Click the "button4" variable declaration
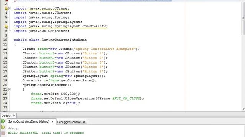The image size is (245, 137). coord(47,67)
